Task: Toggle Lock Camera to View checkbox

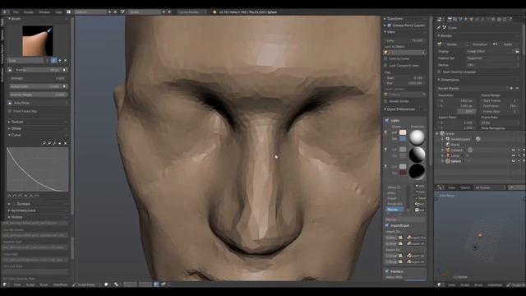Action: click(385, 66)
